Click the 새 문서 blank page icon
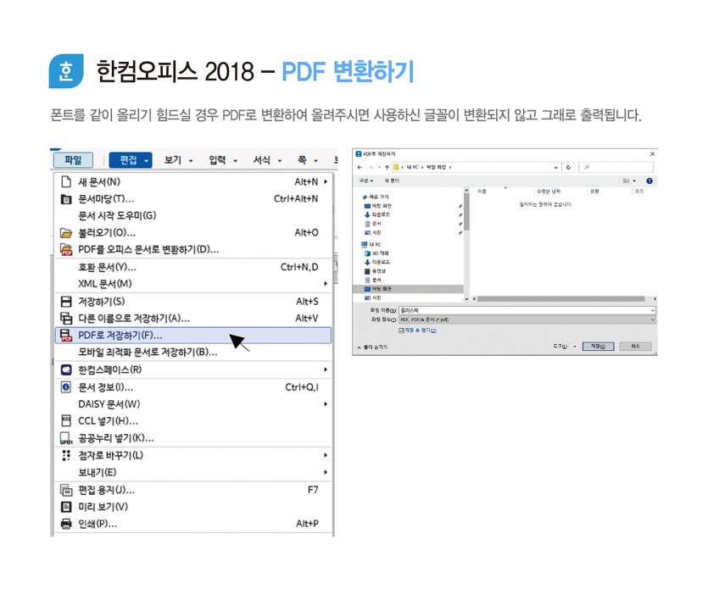The image size is (708, 600). coord(66,182)
